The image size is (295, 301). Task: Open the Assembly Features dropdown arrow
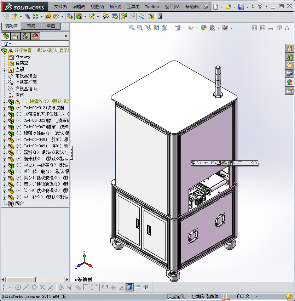tap(85, 17)
